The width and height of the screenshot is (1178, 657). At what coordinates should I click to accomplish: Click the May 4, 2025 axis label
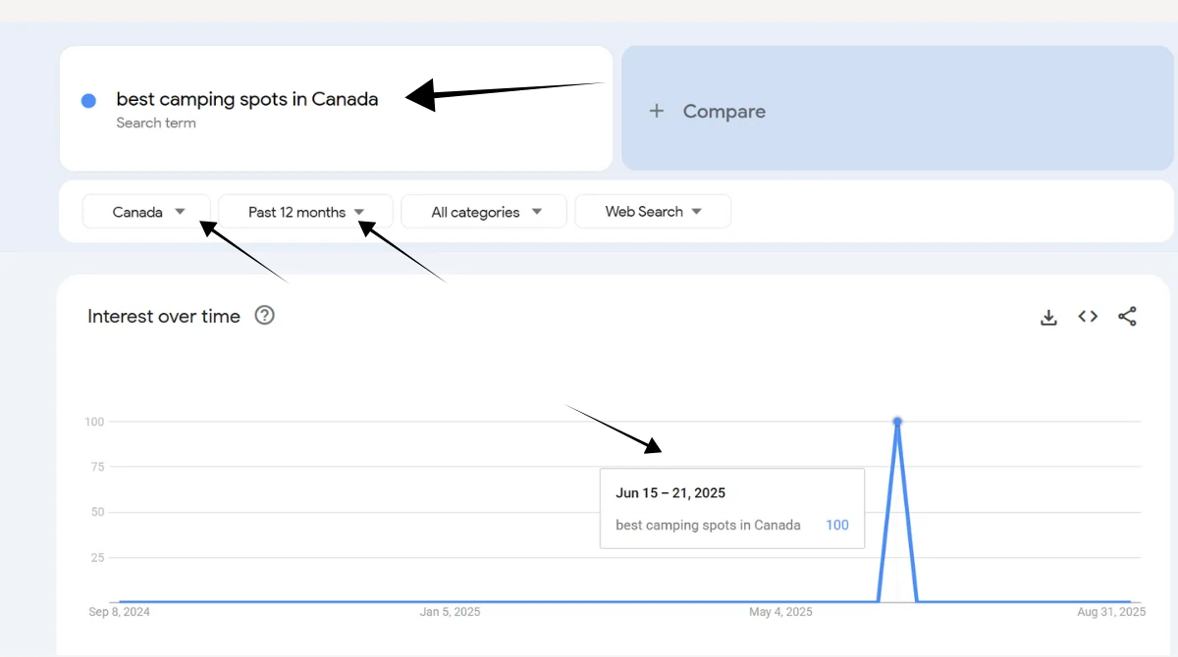(x=780, y=612)
